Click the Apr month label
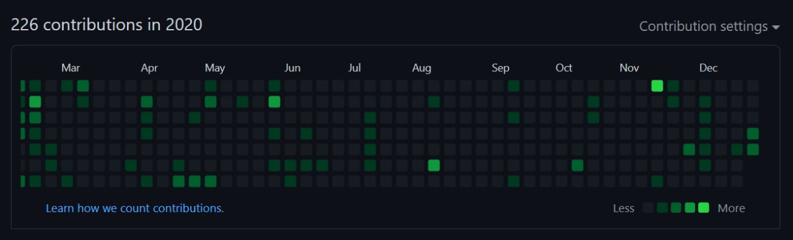The width and height of the screenshot is (793, 240). click(x=149, y=68)
